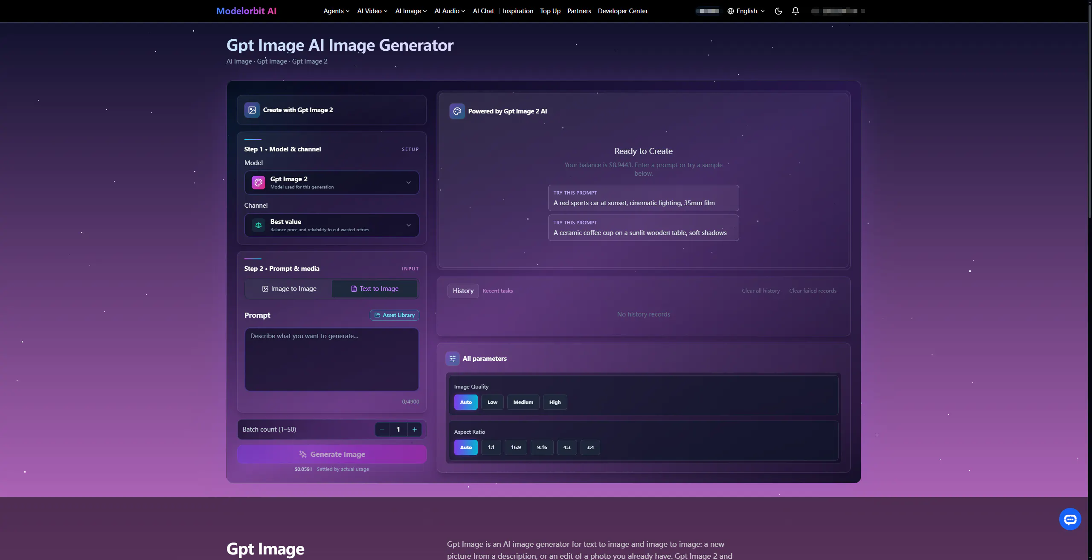Click the Gpt Image 2 model palette icon
Image resolution: width=1092 pixels, height=560 pixels.
pos(258,183)
